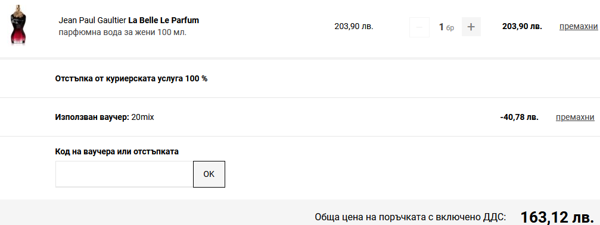The image size is (600, 225).
Task: Open the La Belle Le Parfum product link
Action: [x=163, y=20]
